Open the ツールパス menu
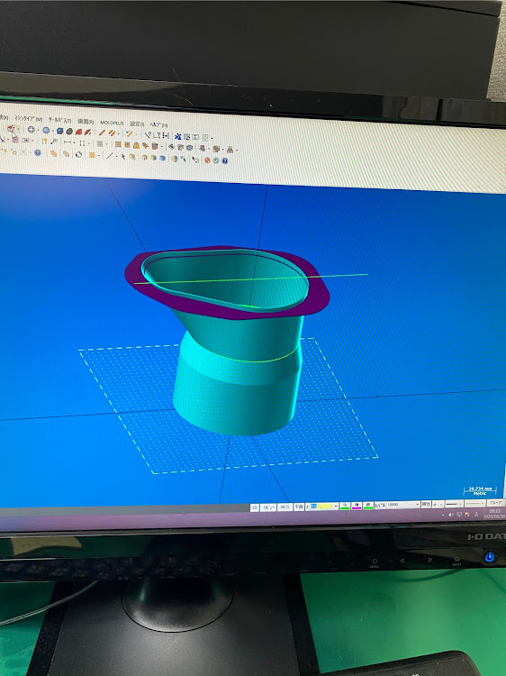 pos(59,119)
